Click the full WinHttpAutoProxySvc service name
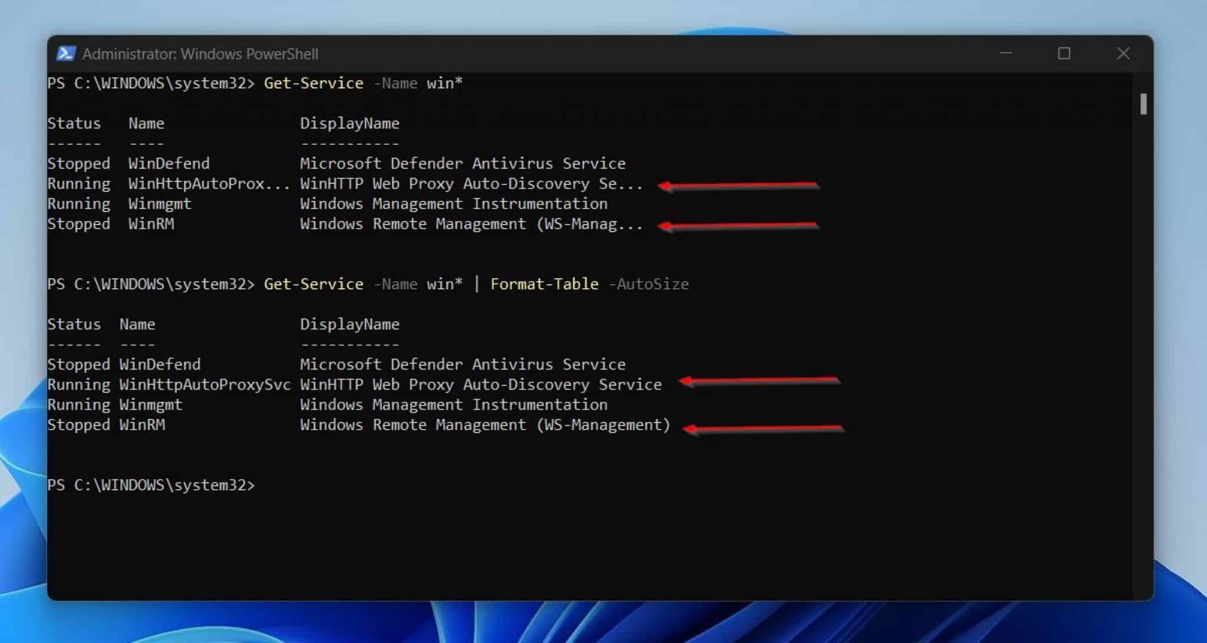This screenshot has height=643, width=1207. click(x=205, y=385)
